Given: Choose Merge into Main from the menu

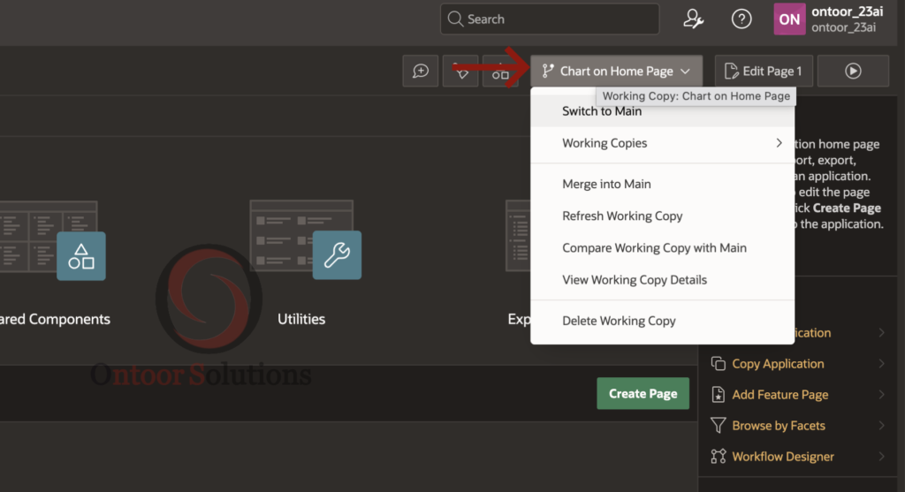Looking at the screenshot, I should 606,185.
